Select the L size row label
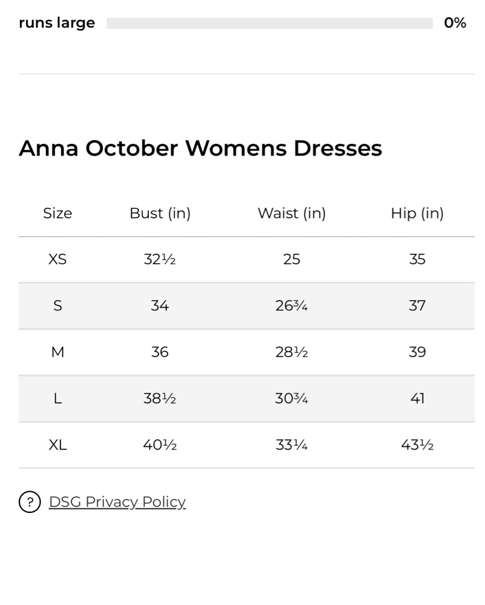 click(58, 399)
